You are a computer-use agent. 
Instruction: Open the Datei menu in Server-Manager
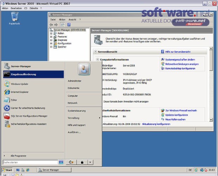coord(53,20)
